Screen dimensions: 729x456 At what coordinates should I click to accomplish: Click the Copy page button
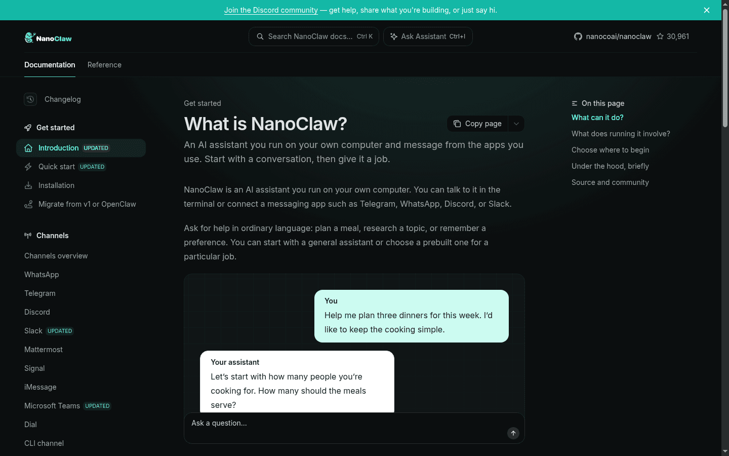click(478, 124)
